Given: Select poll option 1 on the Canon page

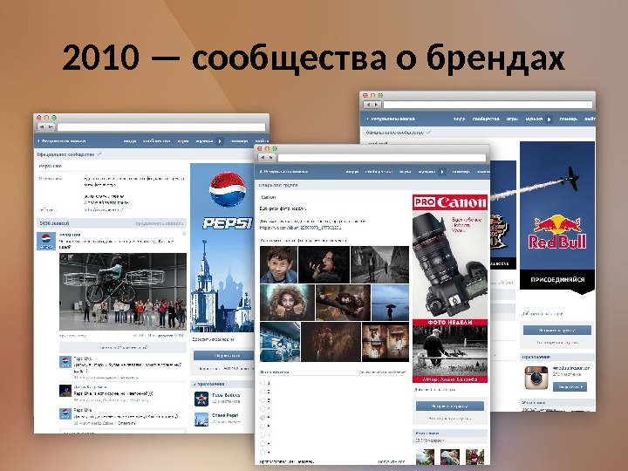Looking at the screenshot, I should pos(263,383).
